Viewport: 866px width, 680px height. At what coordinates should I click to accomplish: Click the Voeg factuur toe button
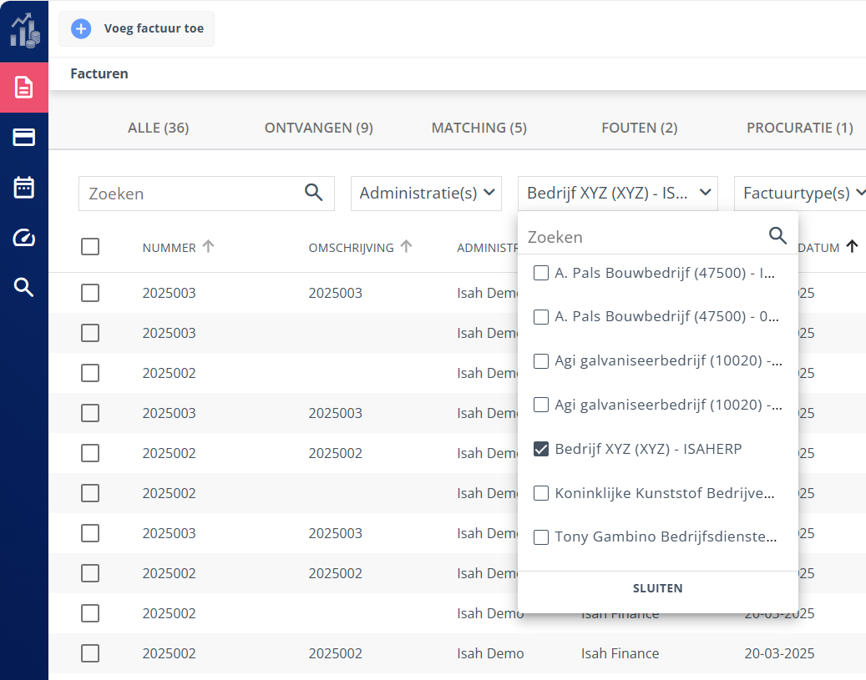tap(137, 28)
